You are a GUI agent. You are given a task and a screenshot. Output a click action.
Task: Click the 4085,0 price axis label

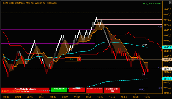pyautogui.click(x=167, y=9)
